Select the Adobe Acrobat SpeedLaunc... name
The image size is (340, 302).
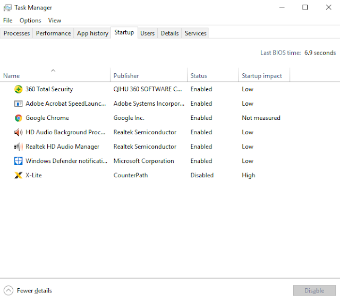66,103
